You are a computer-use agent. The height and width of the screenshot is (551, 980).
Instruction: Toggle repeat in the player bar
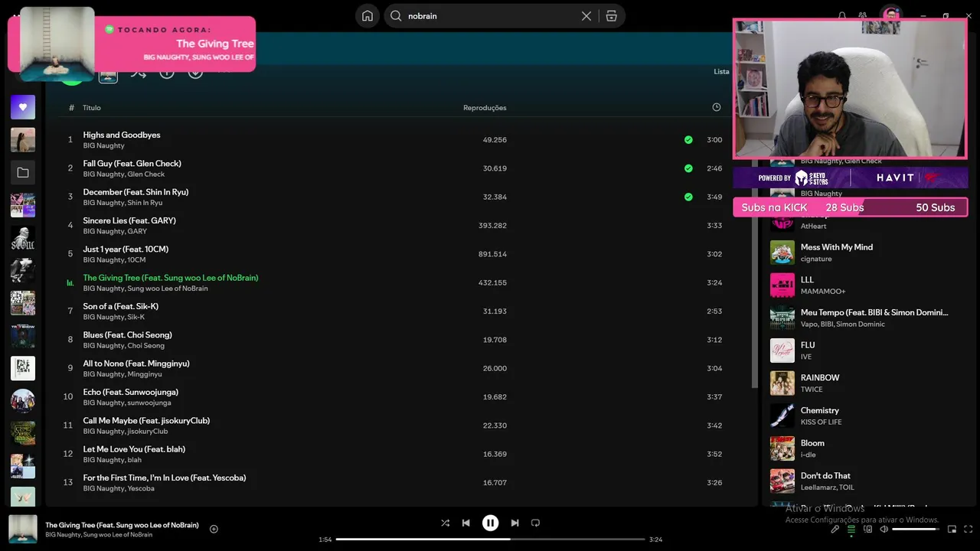pos(536,523)
